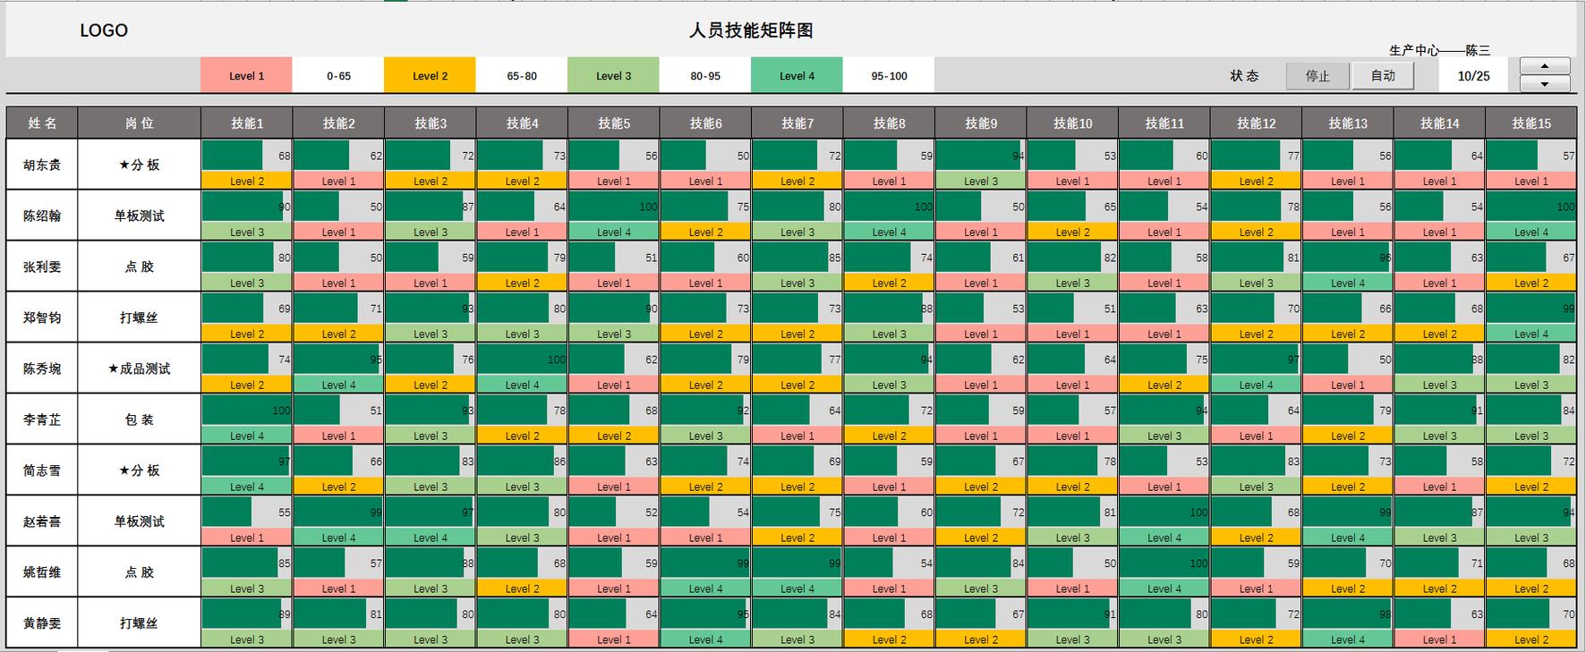Click the LOGO placeholder
The width and height of the screenshot is (1586, 652).
pos(104,30)
